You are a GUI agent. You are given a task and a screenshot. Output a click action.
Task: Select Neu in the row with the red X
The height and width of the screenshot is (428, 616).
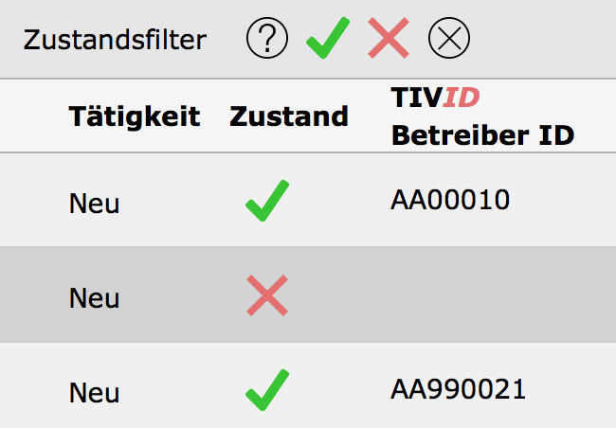(94, 297)
